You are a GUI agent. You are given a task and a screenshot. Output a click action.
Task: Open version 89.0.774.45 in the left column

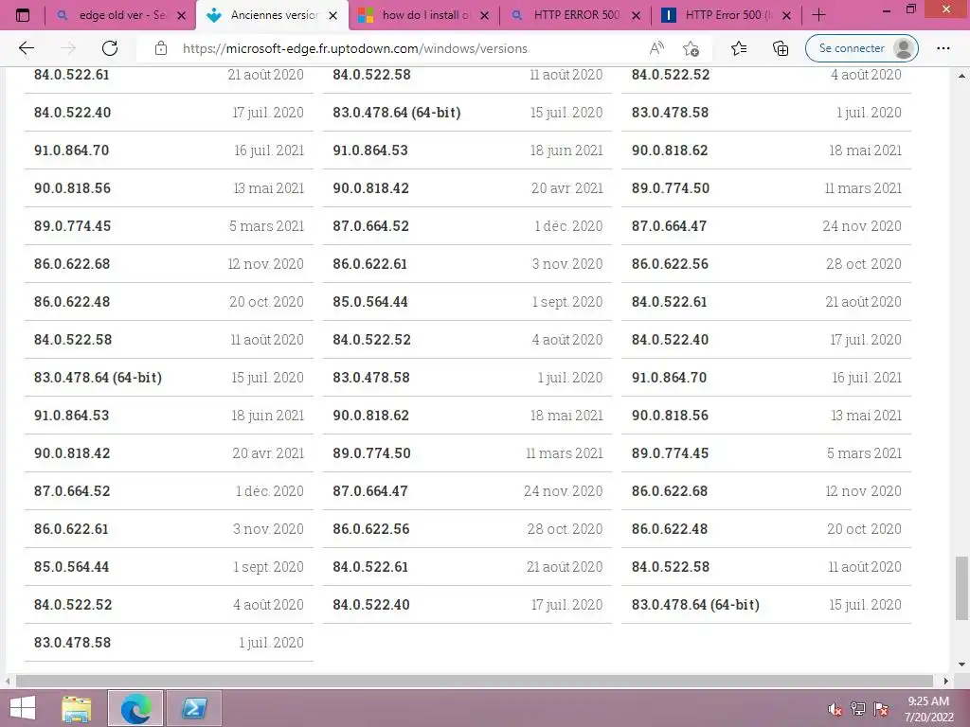coord(169,225)
